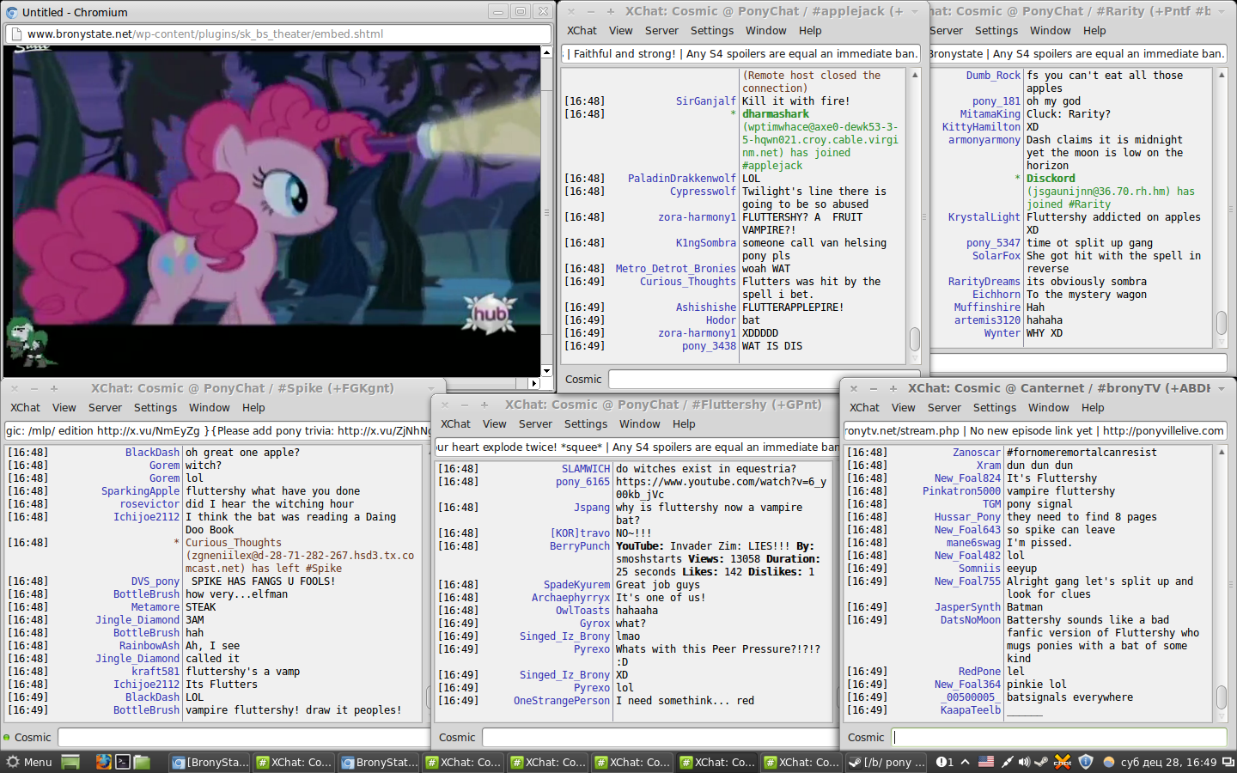The width and height of the screenshot is (1237, 773).
Task: Open the network connection tray icon
Action: coord(1007,762)
